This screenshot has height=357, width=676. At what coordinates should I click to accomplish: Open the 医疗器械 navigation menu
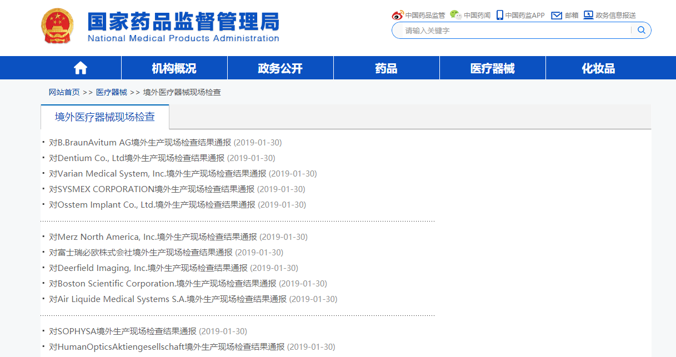pos(492,68)
